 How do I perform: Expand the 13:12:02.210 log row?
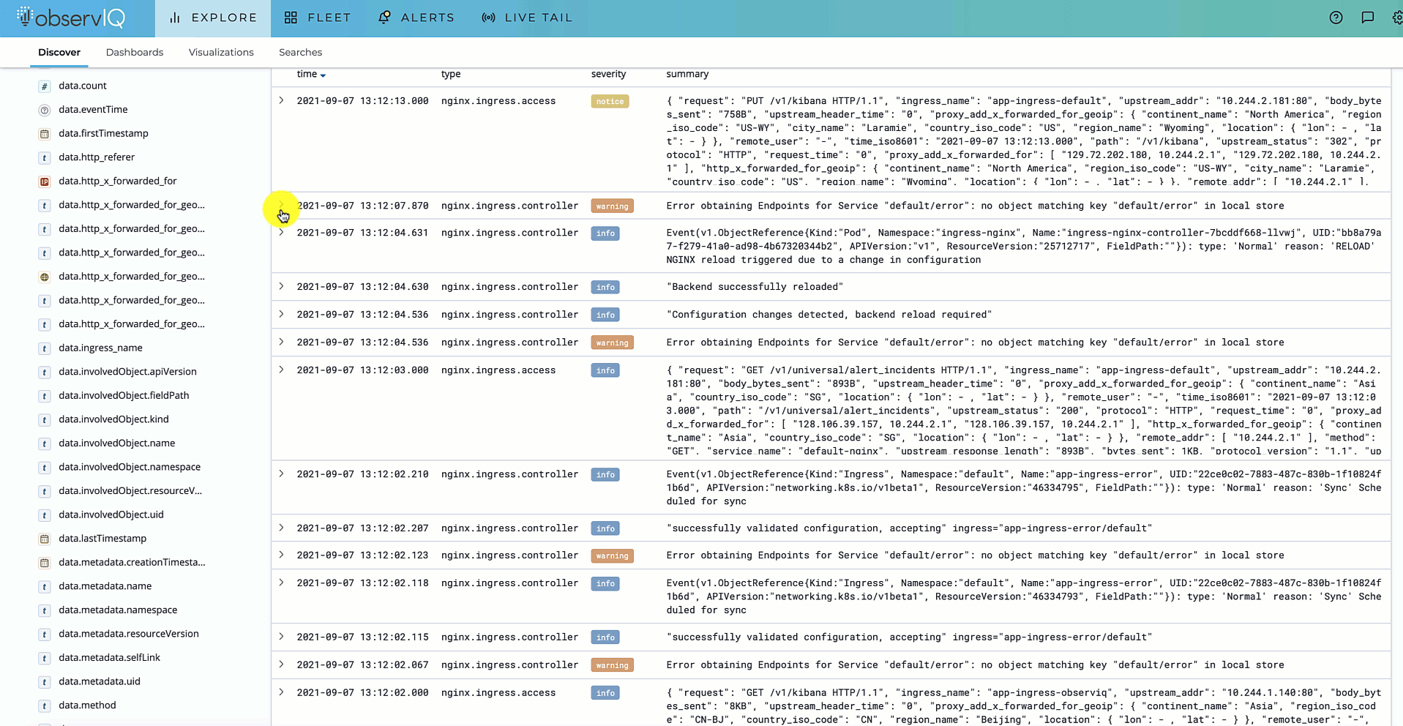pos(281,474)
